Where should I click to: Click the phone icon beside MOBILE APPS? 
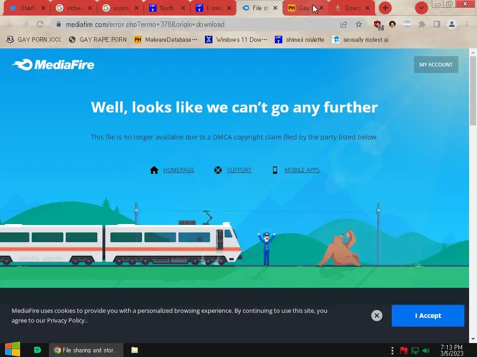pos(275,170)
